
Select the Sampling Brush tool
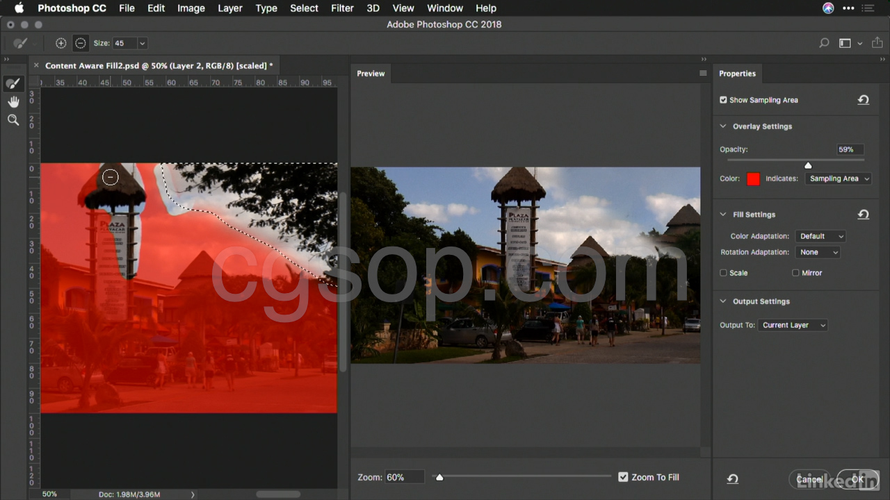13,84
